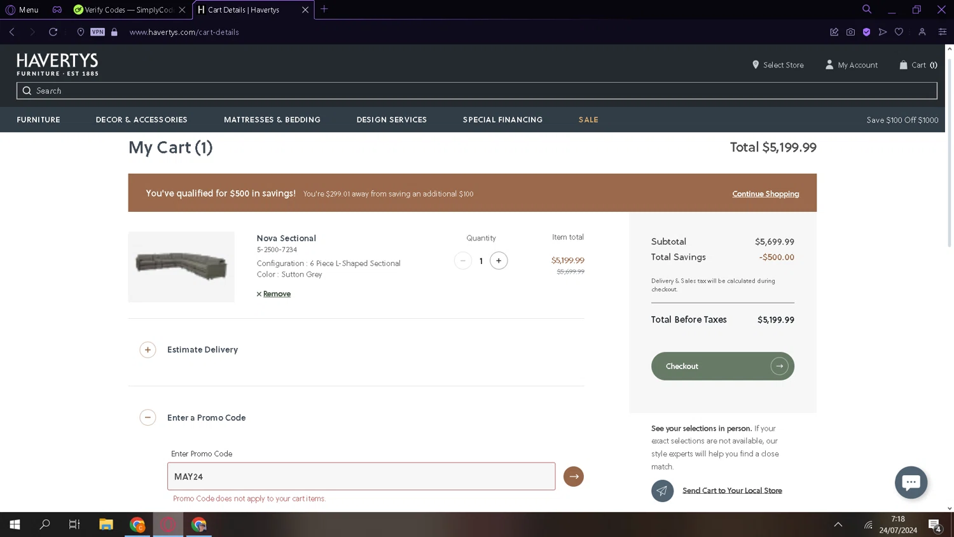
Task: Open the MATTRESSES & BEDDING menu
Action: pyautogui.click(x=272, y=120)
